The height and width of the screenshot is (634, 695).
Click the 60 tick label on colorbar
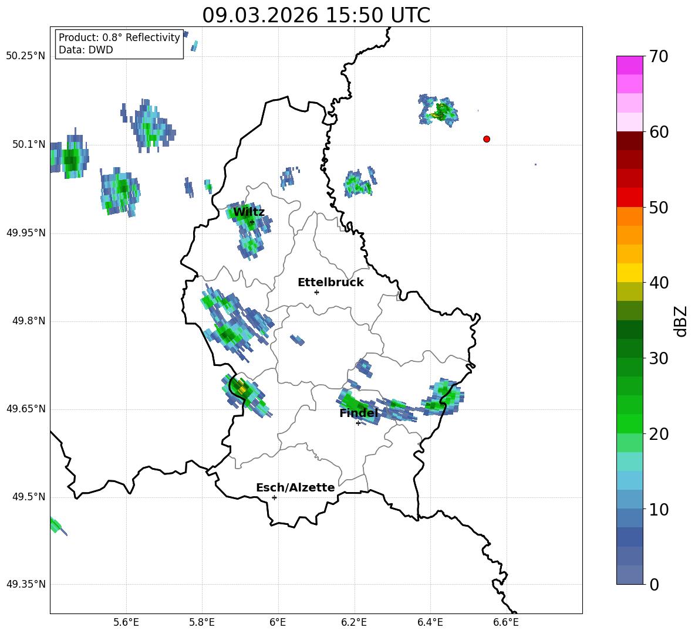pyautogui.click(x=658, y=132)
